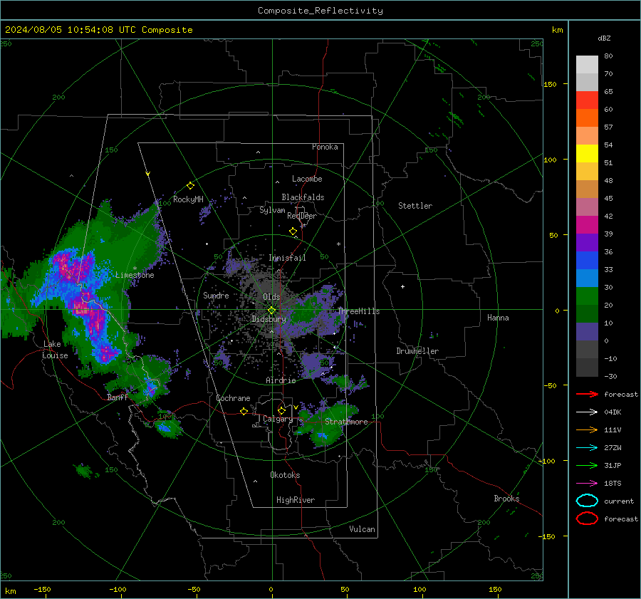The width and height of the screenshot is (641, 599).
Task: Click the red forecast ellipse icon
Action: click(587, 519)
